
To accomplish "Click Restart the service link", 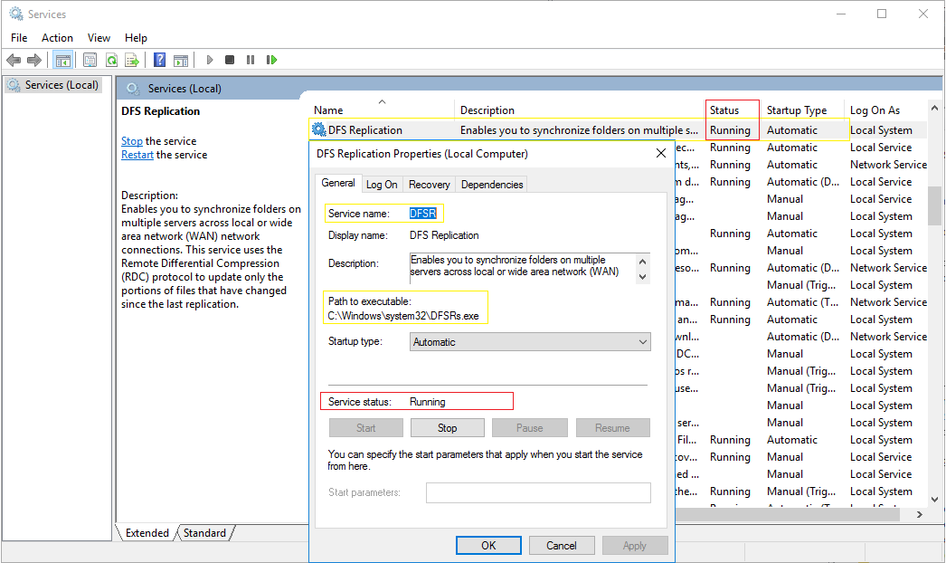I will (137, 155).
